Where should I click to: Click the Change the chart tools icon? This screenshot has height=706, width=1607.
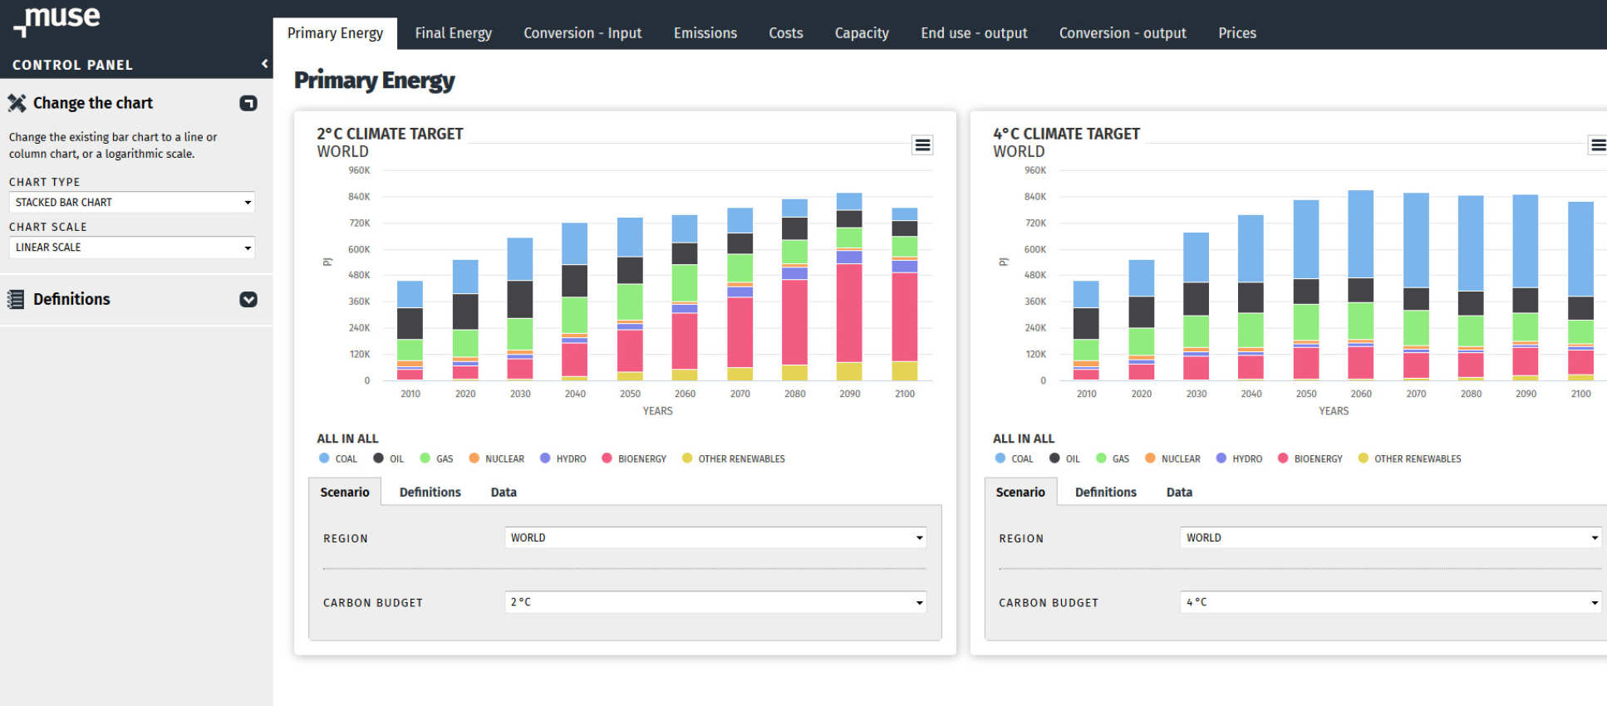pos(17,103)
